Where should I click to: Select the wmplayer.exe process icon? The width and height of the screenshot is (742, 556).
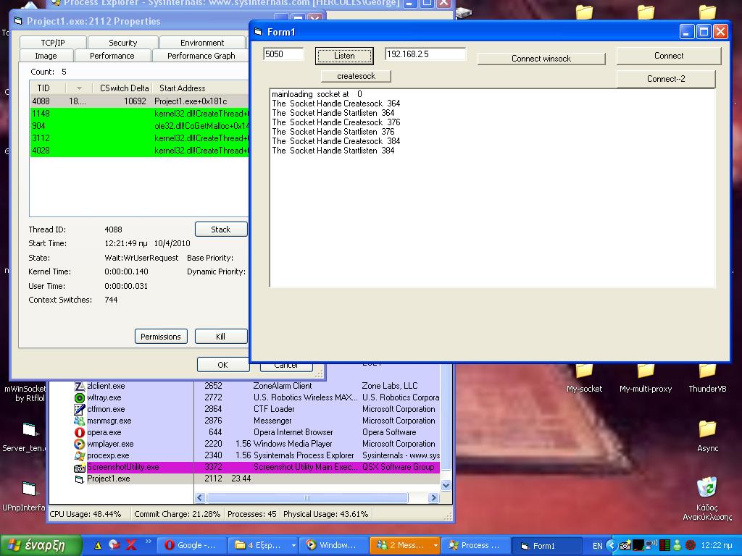[80, 444]
